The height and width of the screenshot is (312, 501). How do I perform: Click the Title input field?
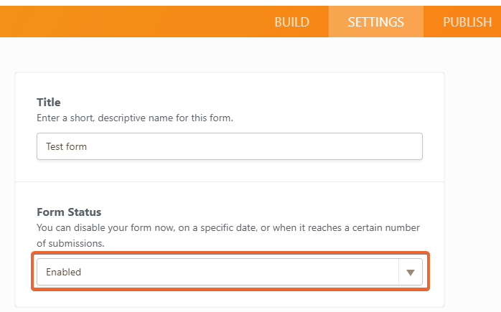tap(229, 146)
